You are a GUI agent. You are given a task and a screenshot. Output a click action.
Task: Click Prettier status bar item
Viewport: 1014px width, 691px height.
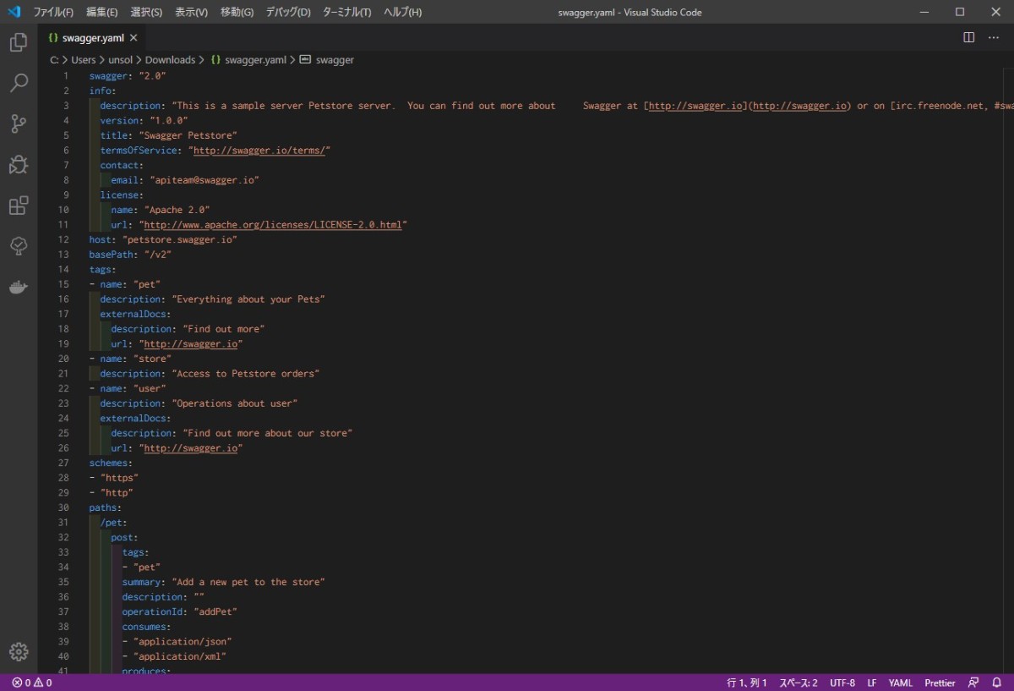[x=940, y=683]
